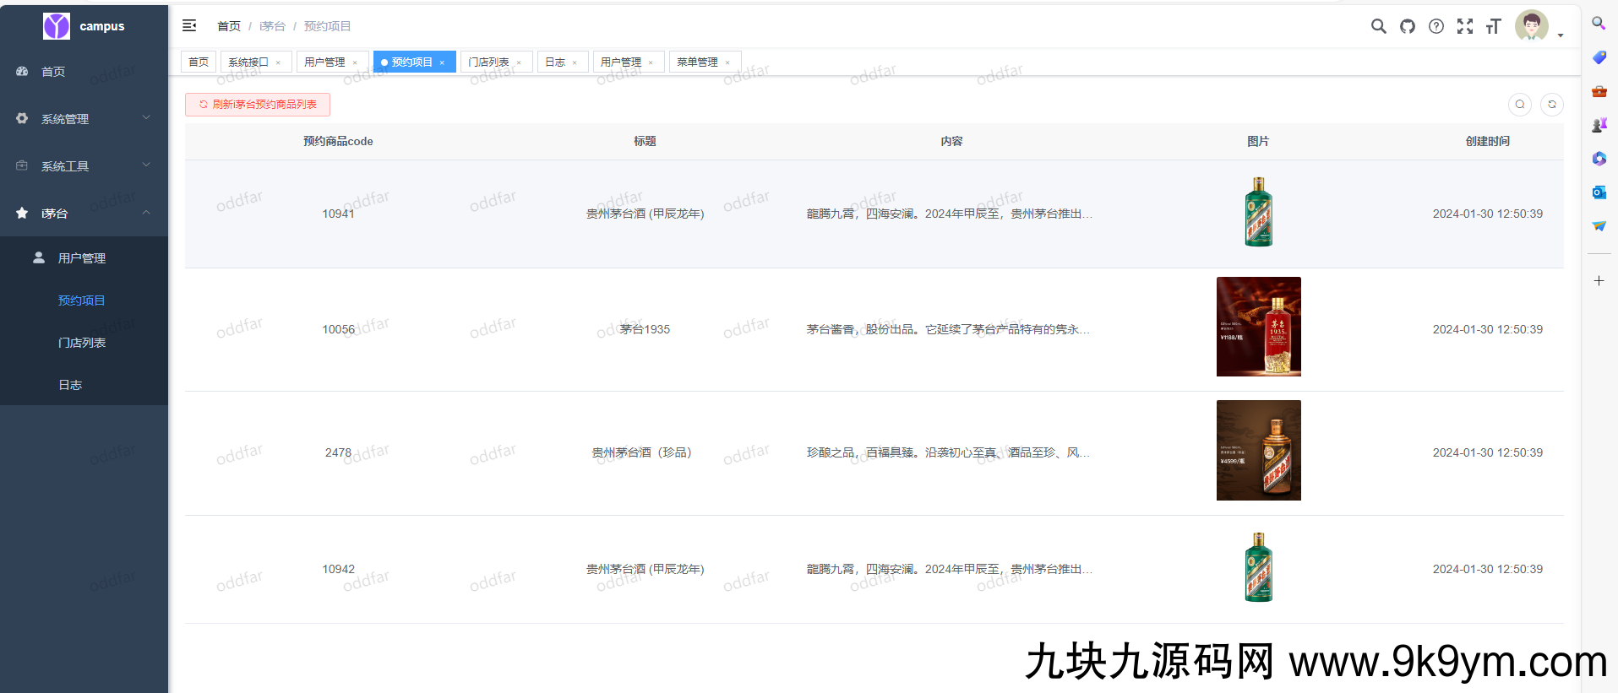
Task: Toggle fullscreen mode icon
Action: (x=1464, y=26)
